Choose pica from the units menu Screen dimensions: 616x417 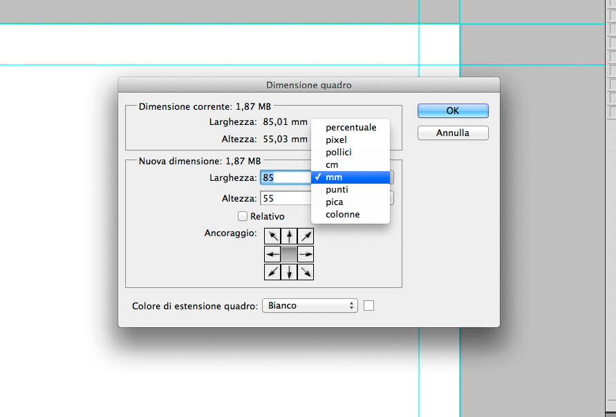[351, 202]
